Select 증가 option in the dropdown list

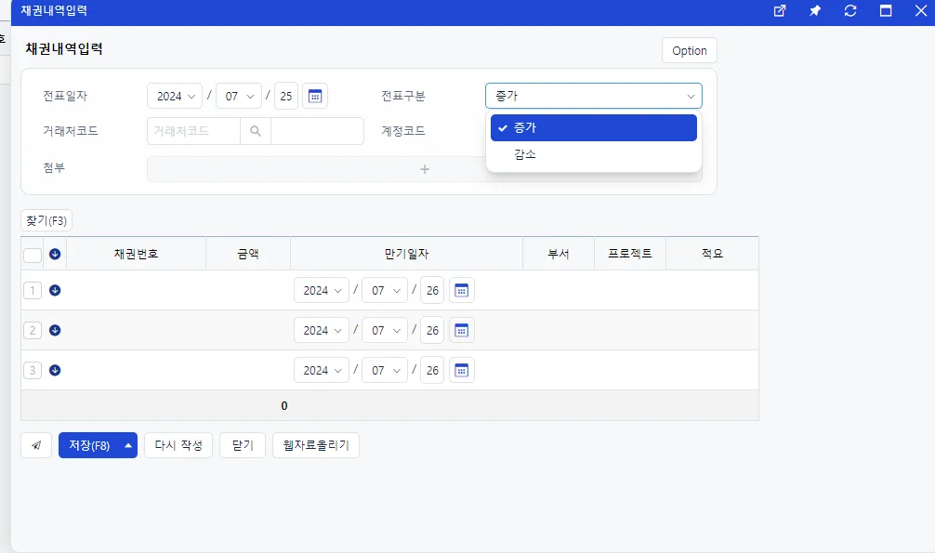(593, 127)
